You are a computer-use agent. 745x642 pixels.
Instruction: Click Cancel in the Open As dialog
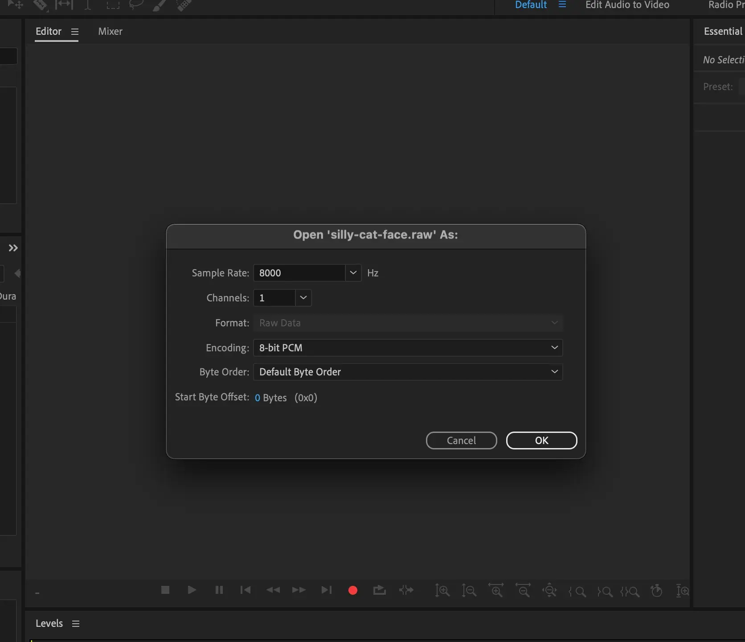[461, 440]
